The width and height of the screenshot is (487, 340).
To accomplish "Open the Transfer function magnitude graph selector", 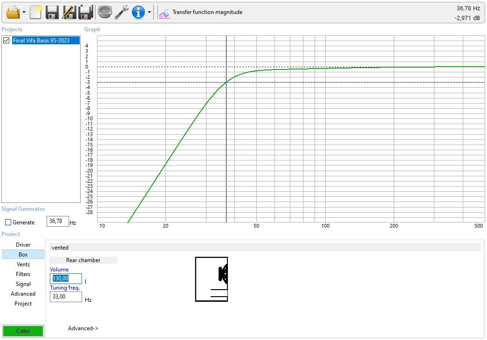I will tap(207, 12).
